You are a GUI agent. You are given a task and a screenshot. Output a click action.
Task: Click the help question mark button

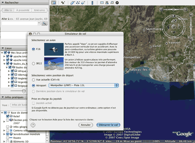[x=33, y=125]
